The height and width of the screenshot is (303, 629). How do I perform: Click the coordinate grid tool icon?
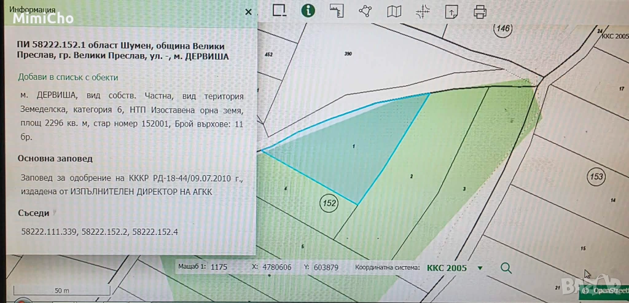click(x=423, y=11)
